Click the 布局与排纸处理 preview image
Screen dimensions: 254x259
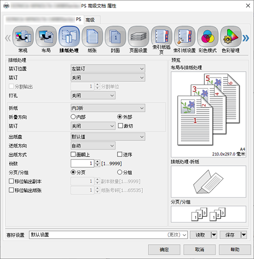(208, 114)
